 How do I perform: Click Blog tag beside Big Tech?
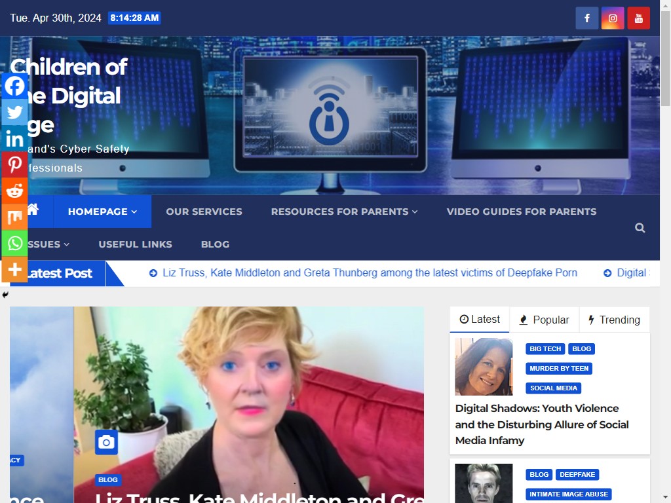point(581,348)
